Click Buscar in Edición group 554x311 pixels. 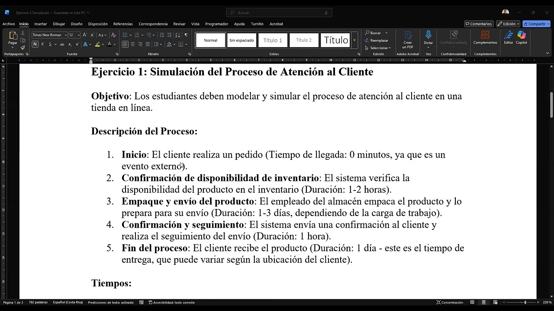click(373, 33)
